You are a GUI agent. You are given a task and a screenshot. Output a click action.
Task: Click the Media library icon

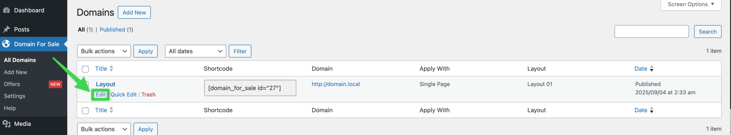[6, 124]
